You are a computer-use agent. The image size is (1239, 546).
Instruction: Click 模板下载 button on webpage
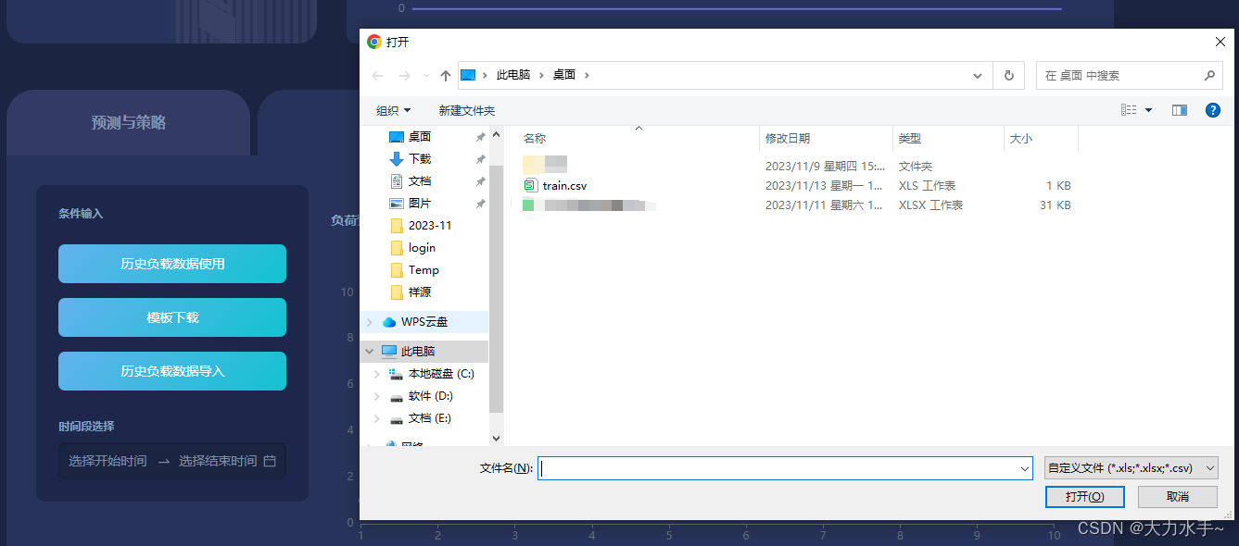172,317
